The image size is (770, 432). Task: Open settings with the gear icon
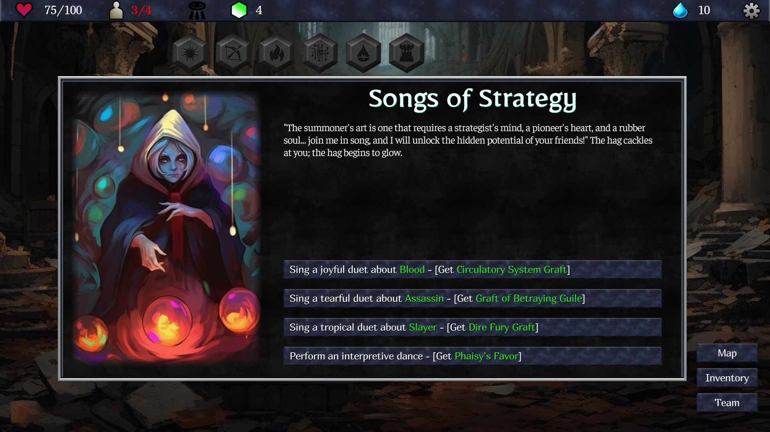click(x=752, y=10)
